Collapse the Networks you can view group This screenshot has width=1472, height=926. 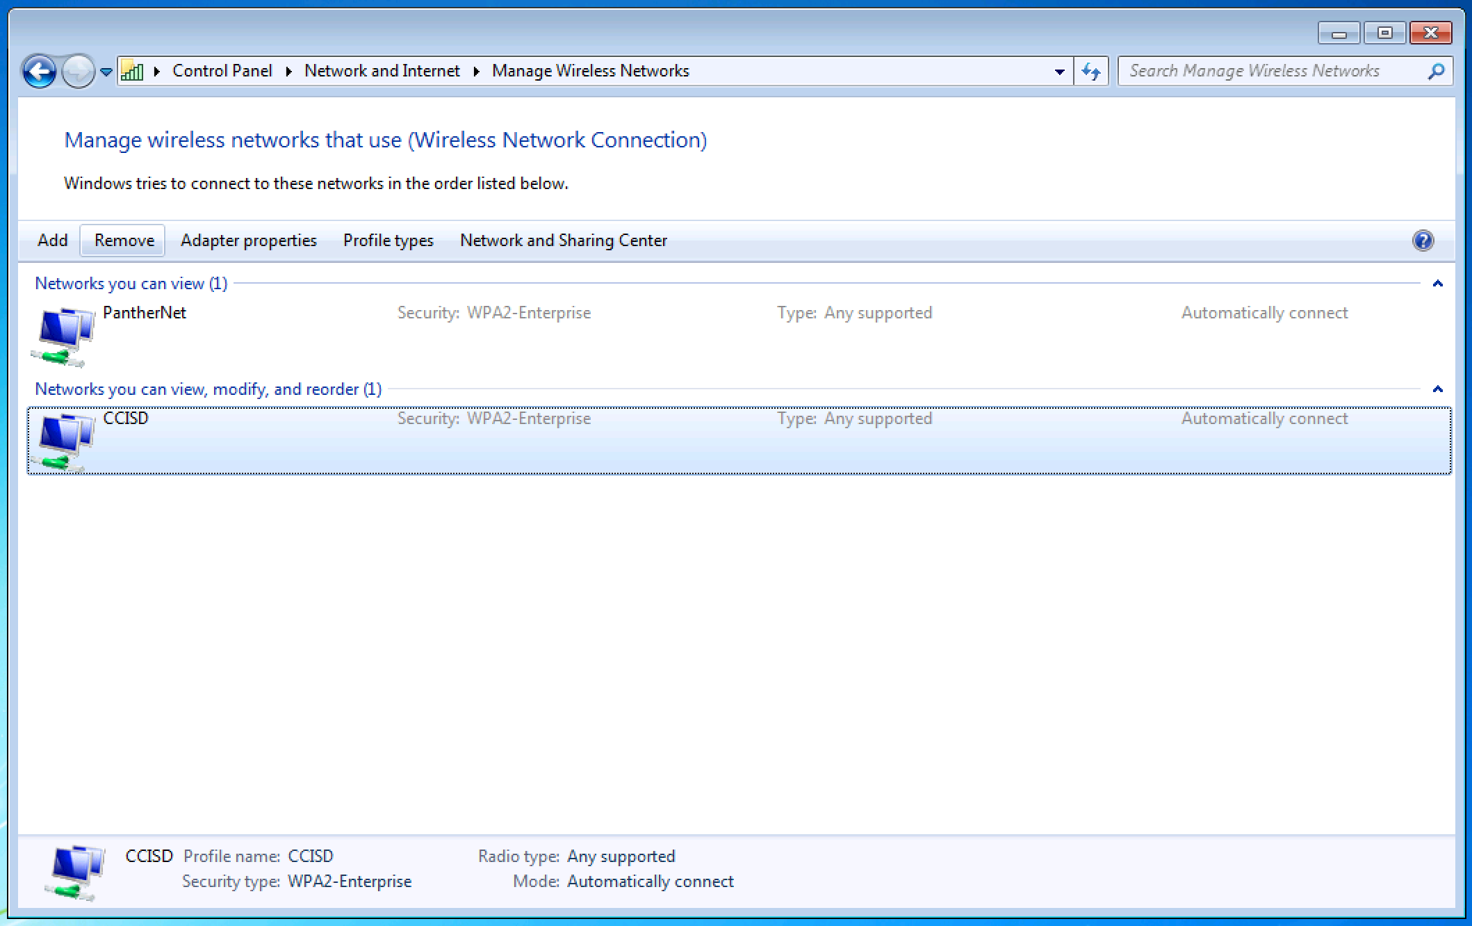(1437, 284)
